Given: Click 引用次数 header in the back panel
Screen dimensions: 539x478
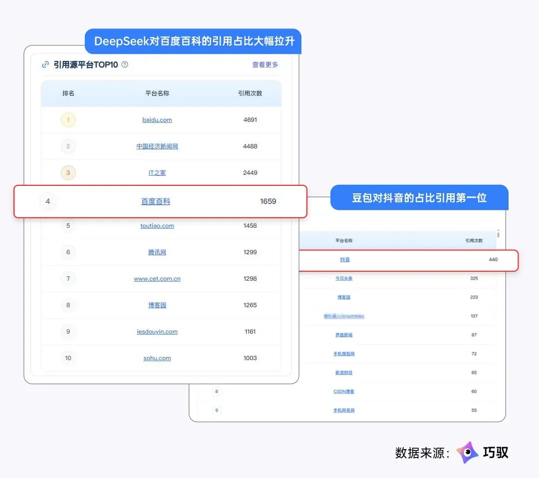Looking at the screenshot, I should [474, 241].
